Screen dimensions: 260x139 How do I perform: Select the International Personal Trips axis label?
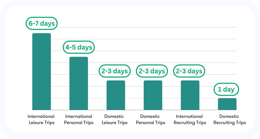79,120
